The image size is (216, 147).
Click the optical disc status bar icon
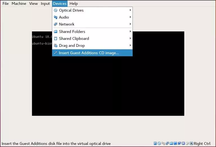point(159,143)
